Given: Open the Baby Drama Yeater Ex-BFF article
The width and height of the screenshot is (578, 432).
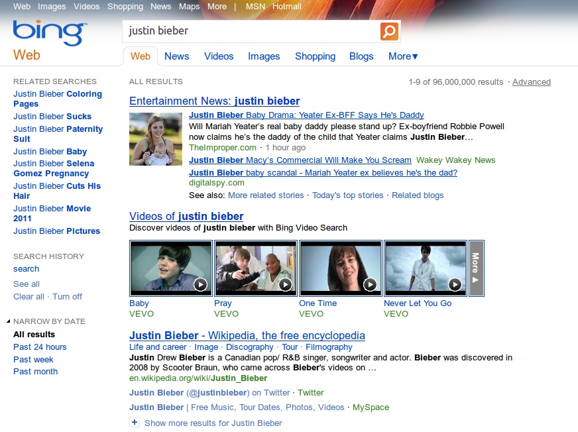Looking at the screenshot, I should click(x=306, y=115).
